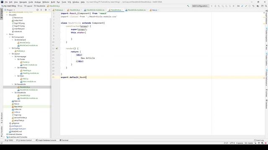Collapse the Component folder
The image size is (268, 150).
pos(10,37)
